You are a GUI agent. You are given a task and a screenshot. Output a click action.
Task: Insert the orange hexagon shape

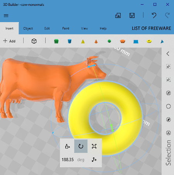tap(123, 41)
